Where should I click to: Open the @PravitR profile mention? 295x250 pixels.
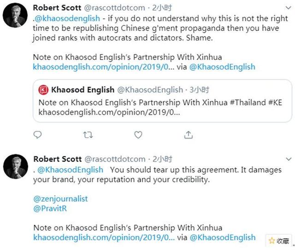pyautogui.click(x=49, y=209)
